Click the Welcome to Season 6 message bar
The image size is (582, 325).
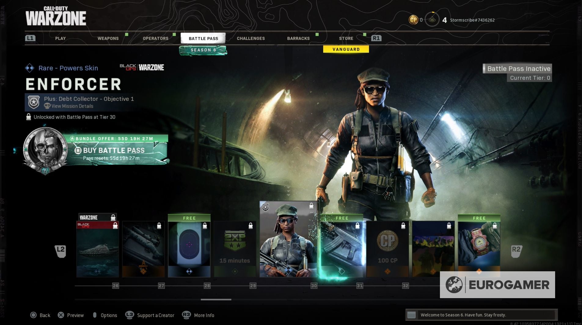(481, 315)
